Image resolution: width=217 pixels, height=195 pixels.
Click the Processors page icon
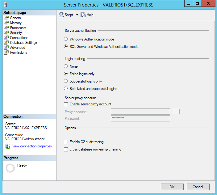point(6,28)
